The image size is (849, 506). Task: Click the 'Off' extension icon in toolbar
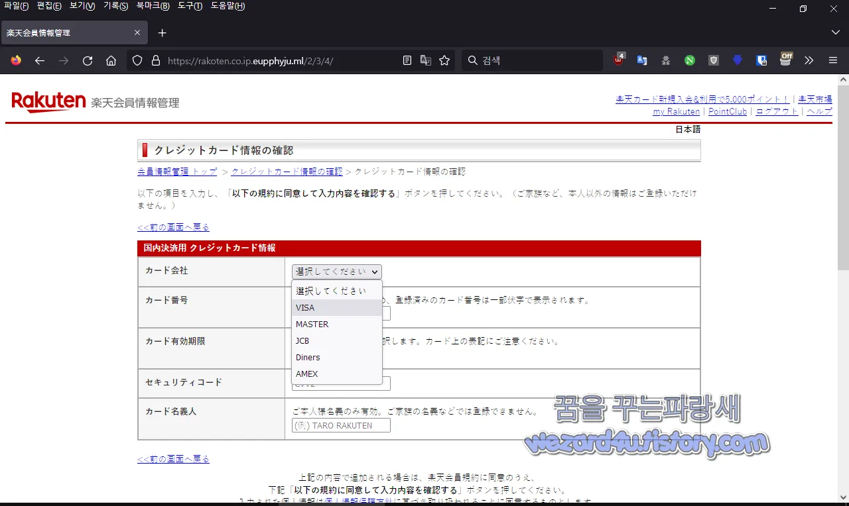(785, 60)
